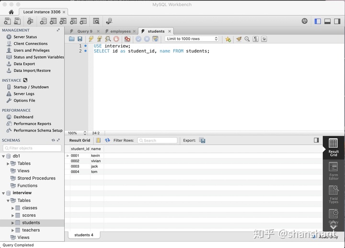Select the students table in schema tree

32,223
